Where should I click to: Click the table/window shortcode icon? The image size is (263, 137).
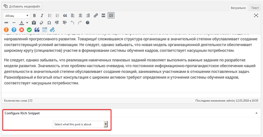coord(45,30)
